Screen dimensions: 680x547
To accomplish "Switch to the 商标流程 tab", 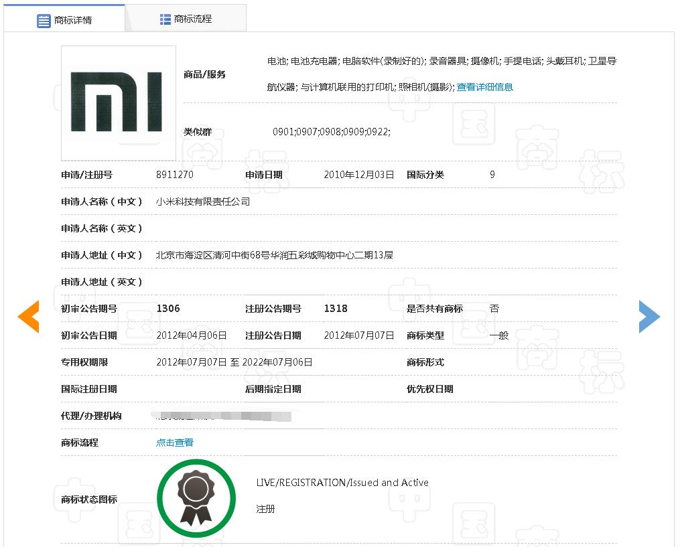I will click(186, 19).
